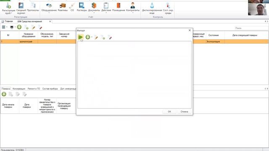Open the Оборудование ribbon menu
Screen dimensions: 269x151
click(49, 8)
